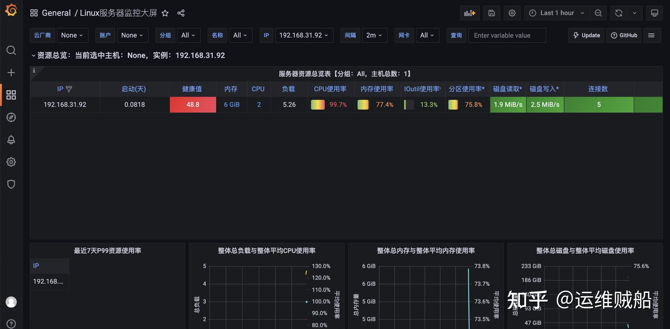This screenshot has height=329, width=670.
Task: Cycle view mode with monitor icon
Action: [654, 13]
